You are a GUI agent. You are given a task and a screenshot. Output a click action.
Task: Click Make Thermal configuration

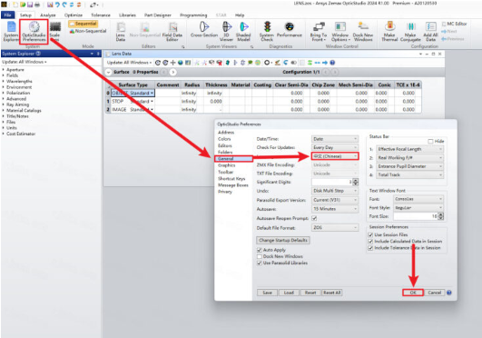coord(389,32)
